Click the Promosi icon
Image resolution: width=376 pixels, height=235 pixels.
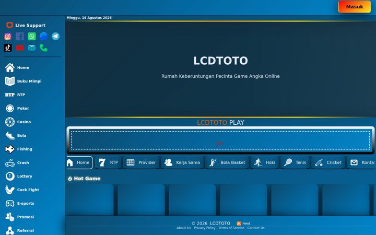pos(10,217)
